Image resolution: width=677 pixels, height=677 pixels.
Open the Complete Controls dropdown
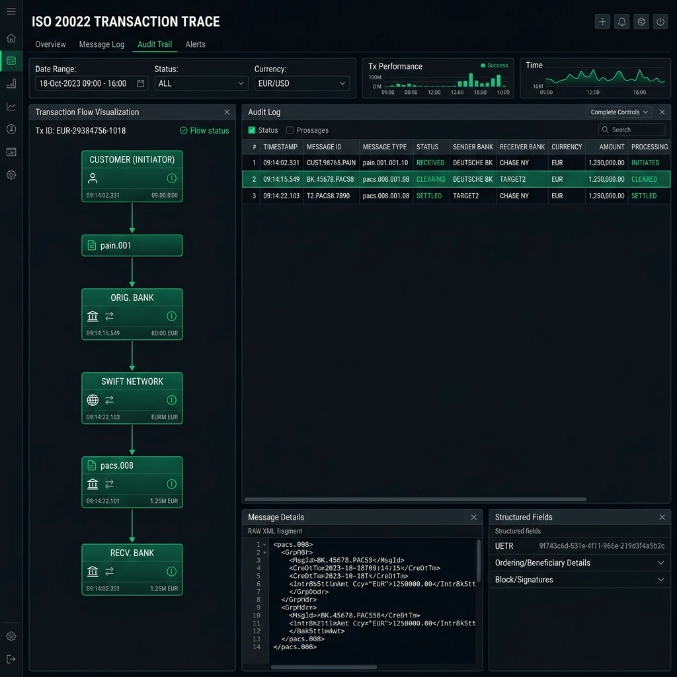619,112
